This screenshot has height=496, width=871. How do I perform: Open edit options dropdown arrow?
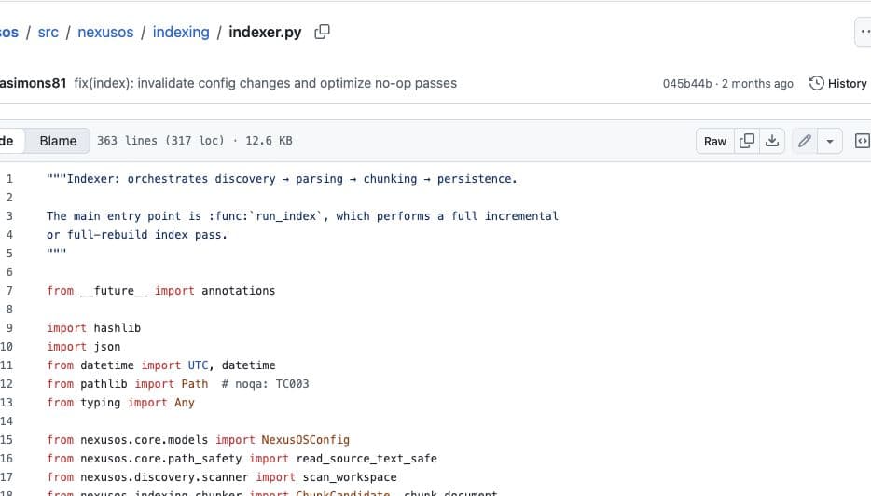click(x=830, y=141)
